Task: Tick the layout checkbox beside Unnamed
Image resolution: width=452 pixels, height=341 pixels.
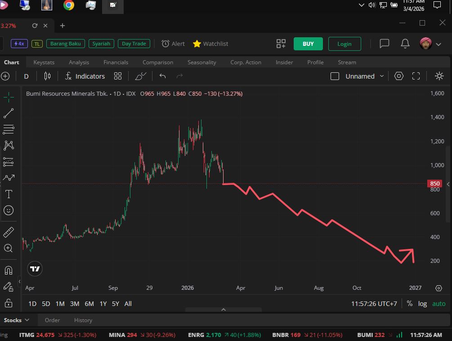Action: (335, 76)
